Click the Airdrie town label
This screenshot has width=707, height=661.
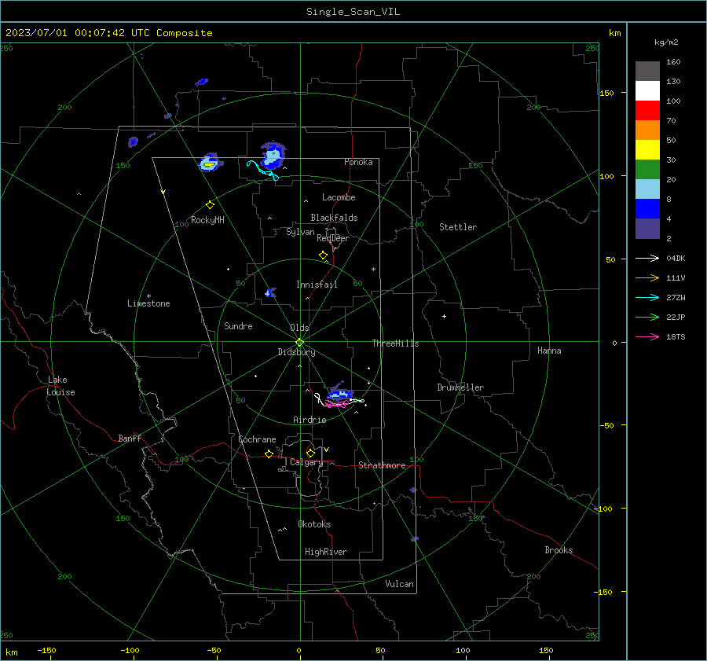coord(310,420)
